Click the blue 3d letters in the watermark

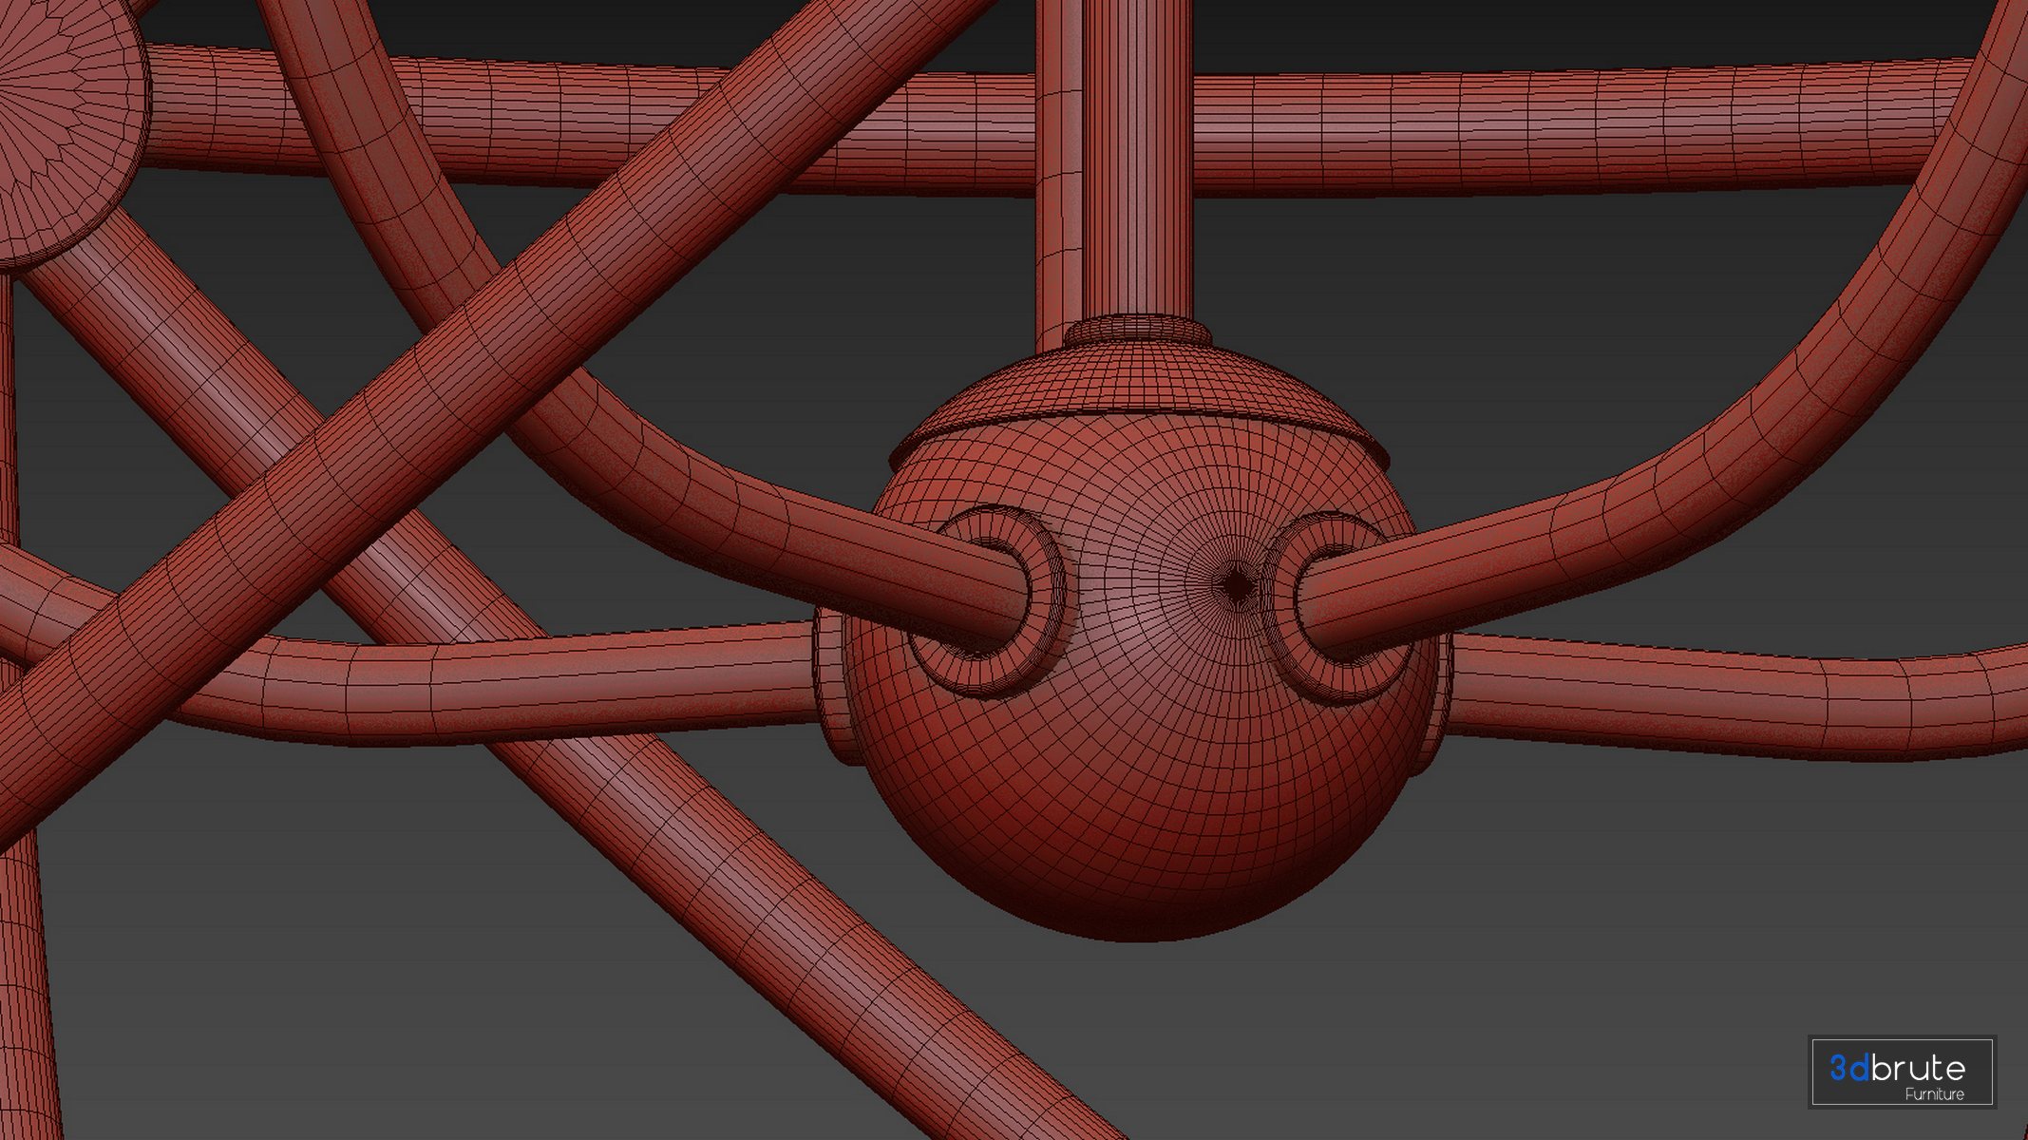[x=1849, y=1068]
